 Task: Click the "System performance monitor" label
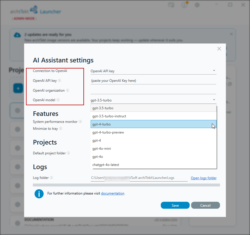tap(55, 122)
